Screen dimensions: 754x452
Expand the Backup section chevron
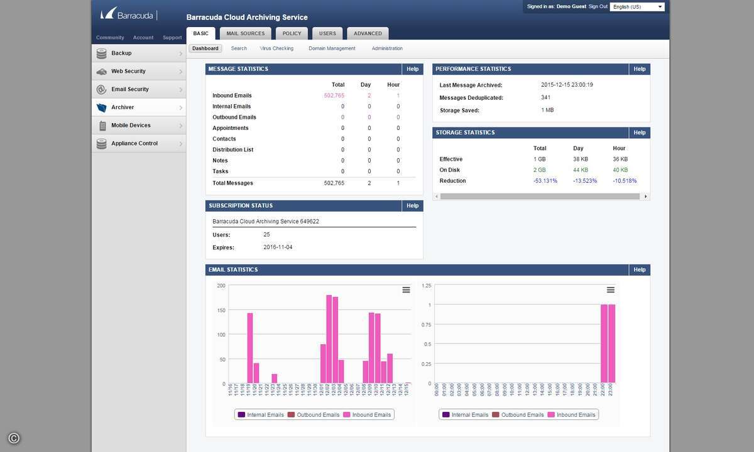coord(180,53)
